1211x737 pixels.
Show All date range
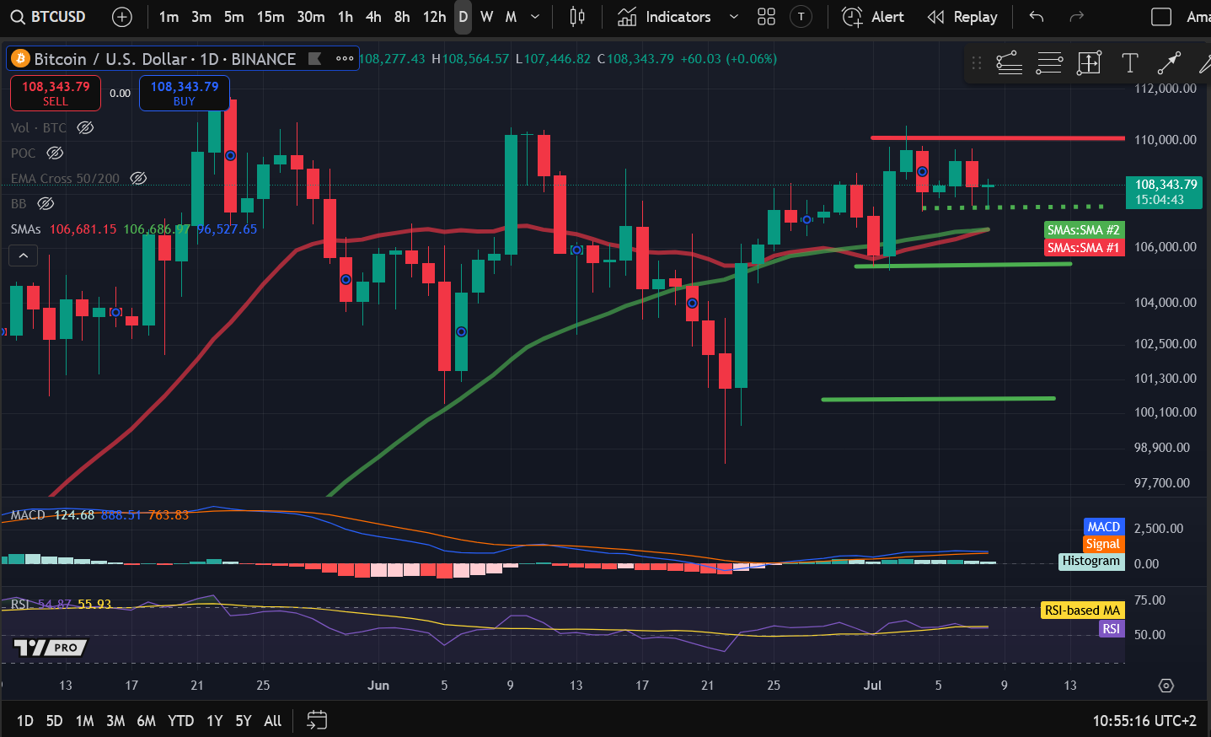(x=272, y=720)
